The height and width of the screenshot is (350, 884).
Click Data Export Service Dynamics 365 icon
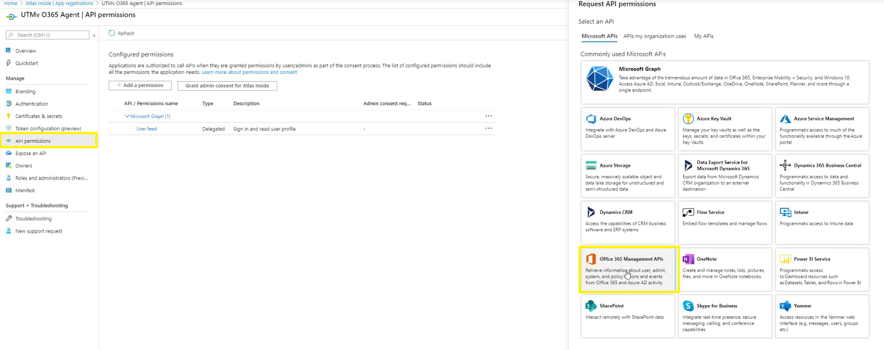[x=688, y=165]
